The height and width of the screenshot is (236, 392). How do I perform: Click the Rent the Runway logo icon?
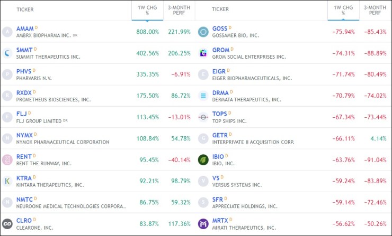click(7, 160)
